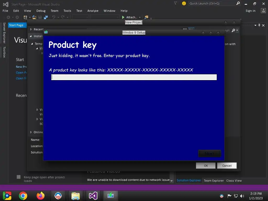
Task: Open the Toolbox side tab
Action: [x=4, y=52]
